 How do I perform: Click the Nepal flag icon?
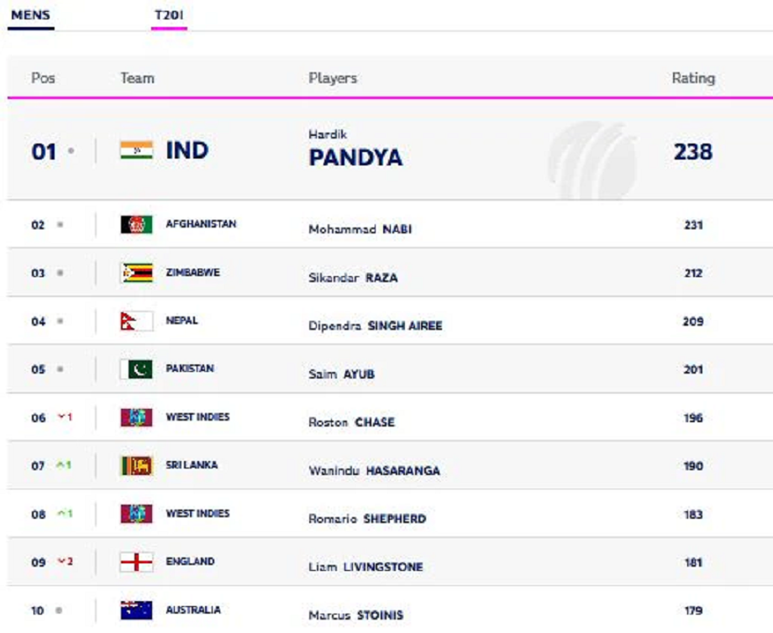pyautogui.click(x=136, y=322)
